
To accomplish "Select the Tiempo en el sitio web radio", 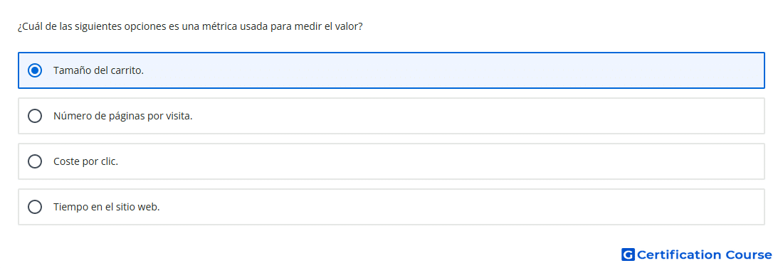I will [35, 207].
